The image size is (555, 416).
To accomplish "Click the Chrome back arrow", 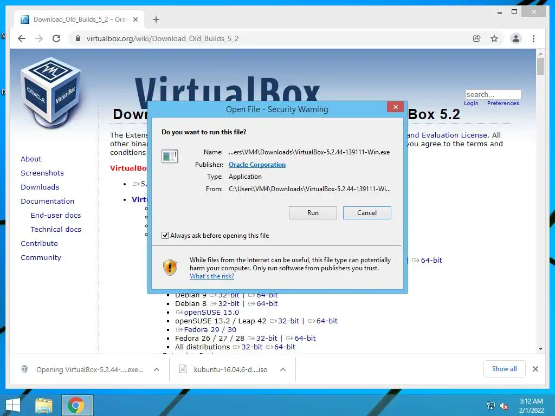I will [x=22, y=38].
